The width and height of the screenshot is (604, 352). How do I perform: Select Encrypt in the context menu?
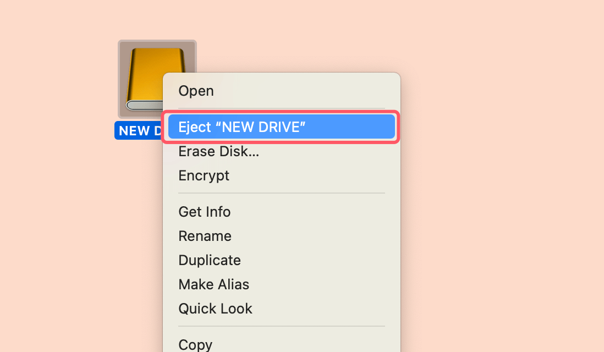(204, 175)
